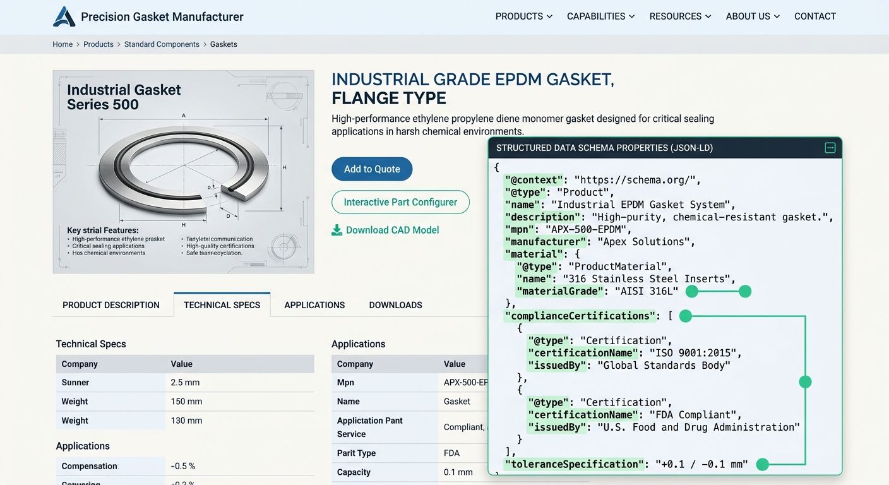The height and width of the screenshot is (485, 889).
Task: Open the Industrial Gasket Series 500 product image
Action: click(183, 172)
